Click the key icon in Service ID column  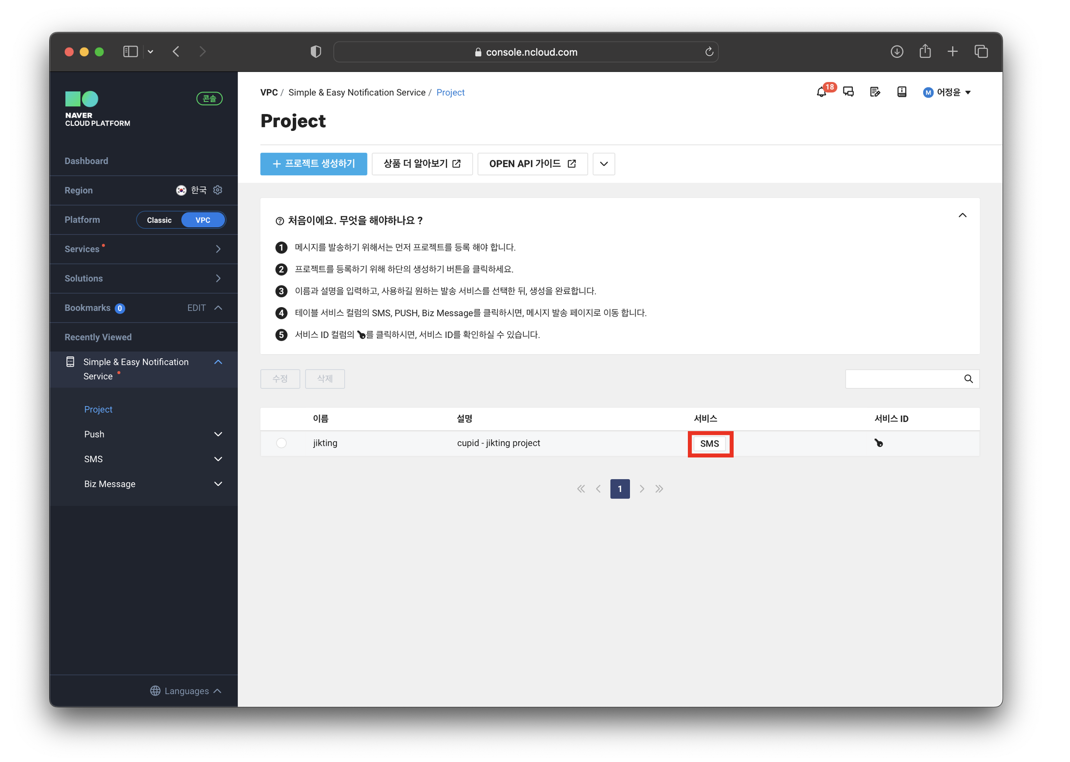(879, 443)
